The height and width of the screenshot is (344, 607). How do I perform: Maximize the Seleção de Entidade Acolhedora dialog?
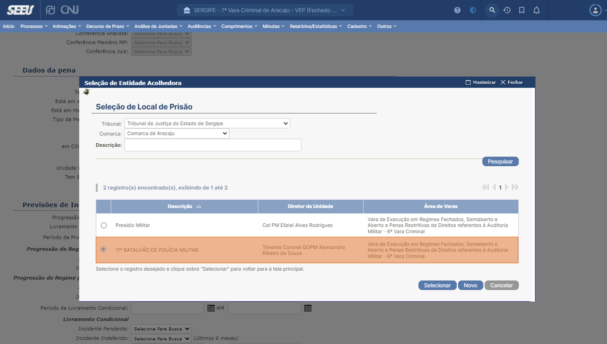pyautogui.click(x=480, y=82)
